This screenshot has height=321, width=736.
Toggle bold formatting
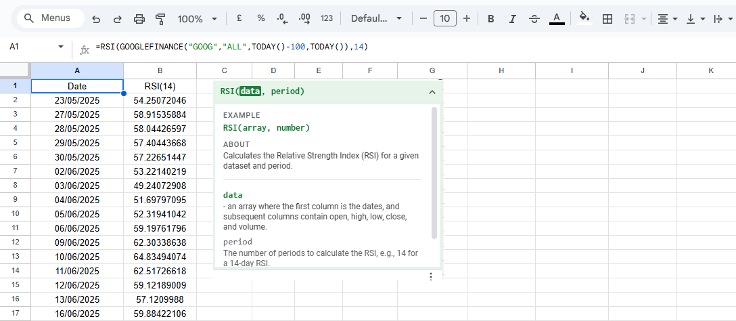pos(491,19)
